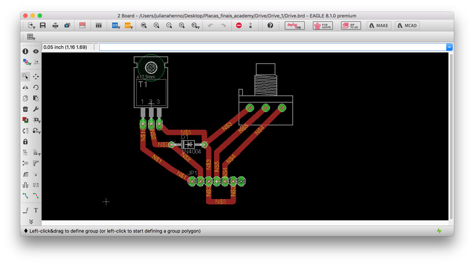474x265 pixels.
Task: Click in the command line input
Action: click(273, 47)
